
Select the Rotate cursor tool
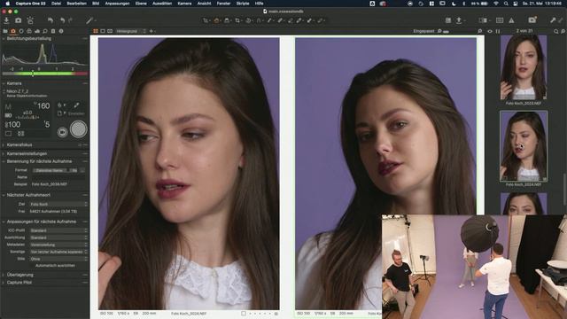click(248, 20)
